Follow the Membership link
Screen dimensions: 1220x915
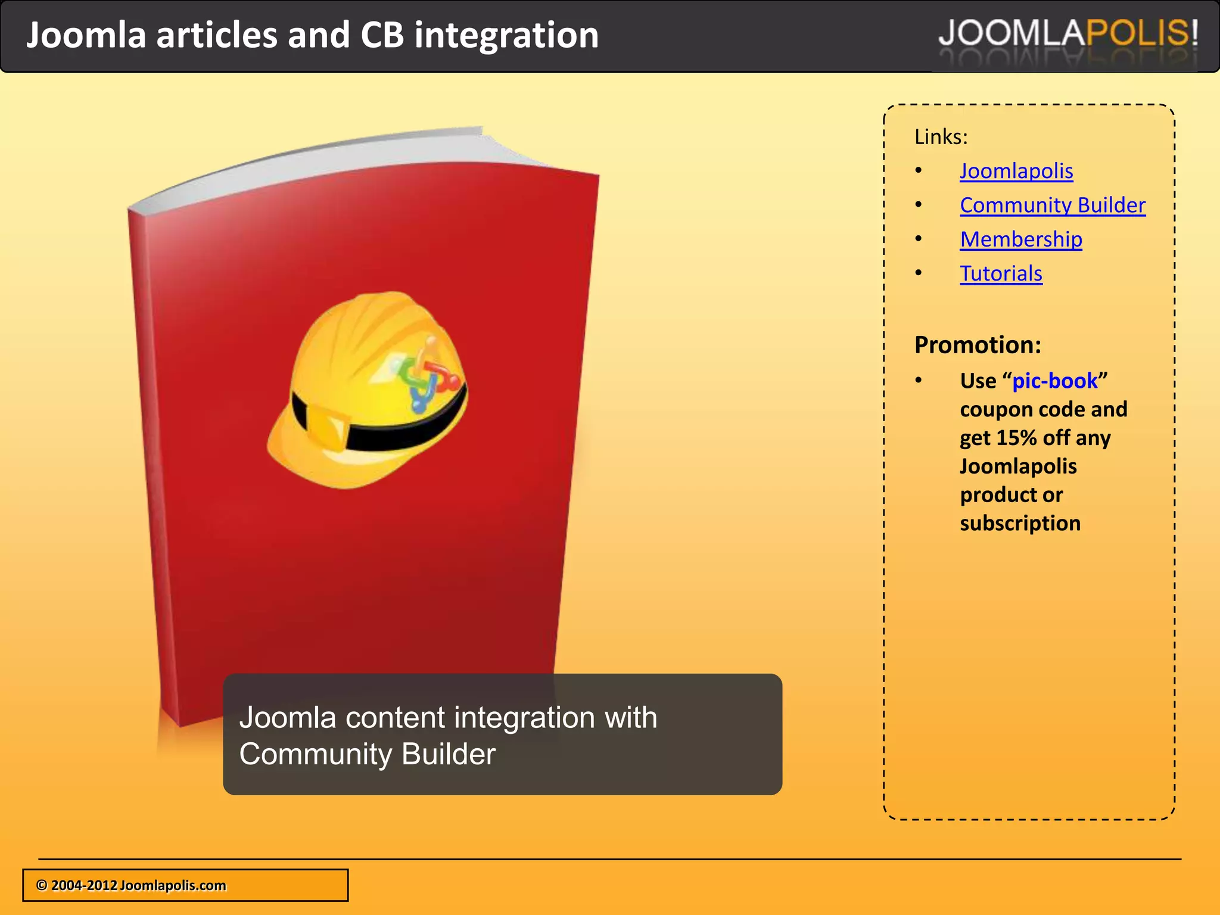click(x=1020, y=239)
